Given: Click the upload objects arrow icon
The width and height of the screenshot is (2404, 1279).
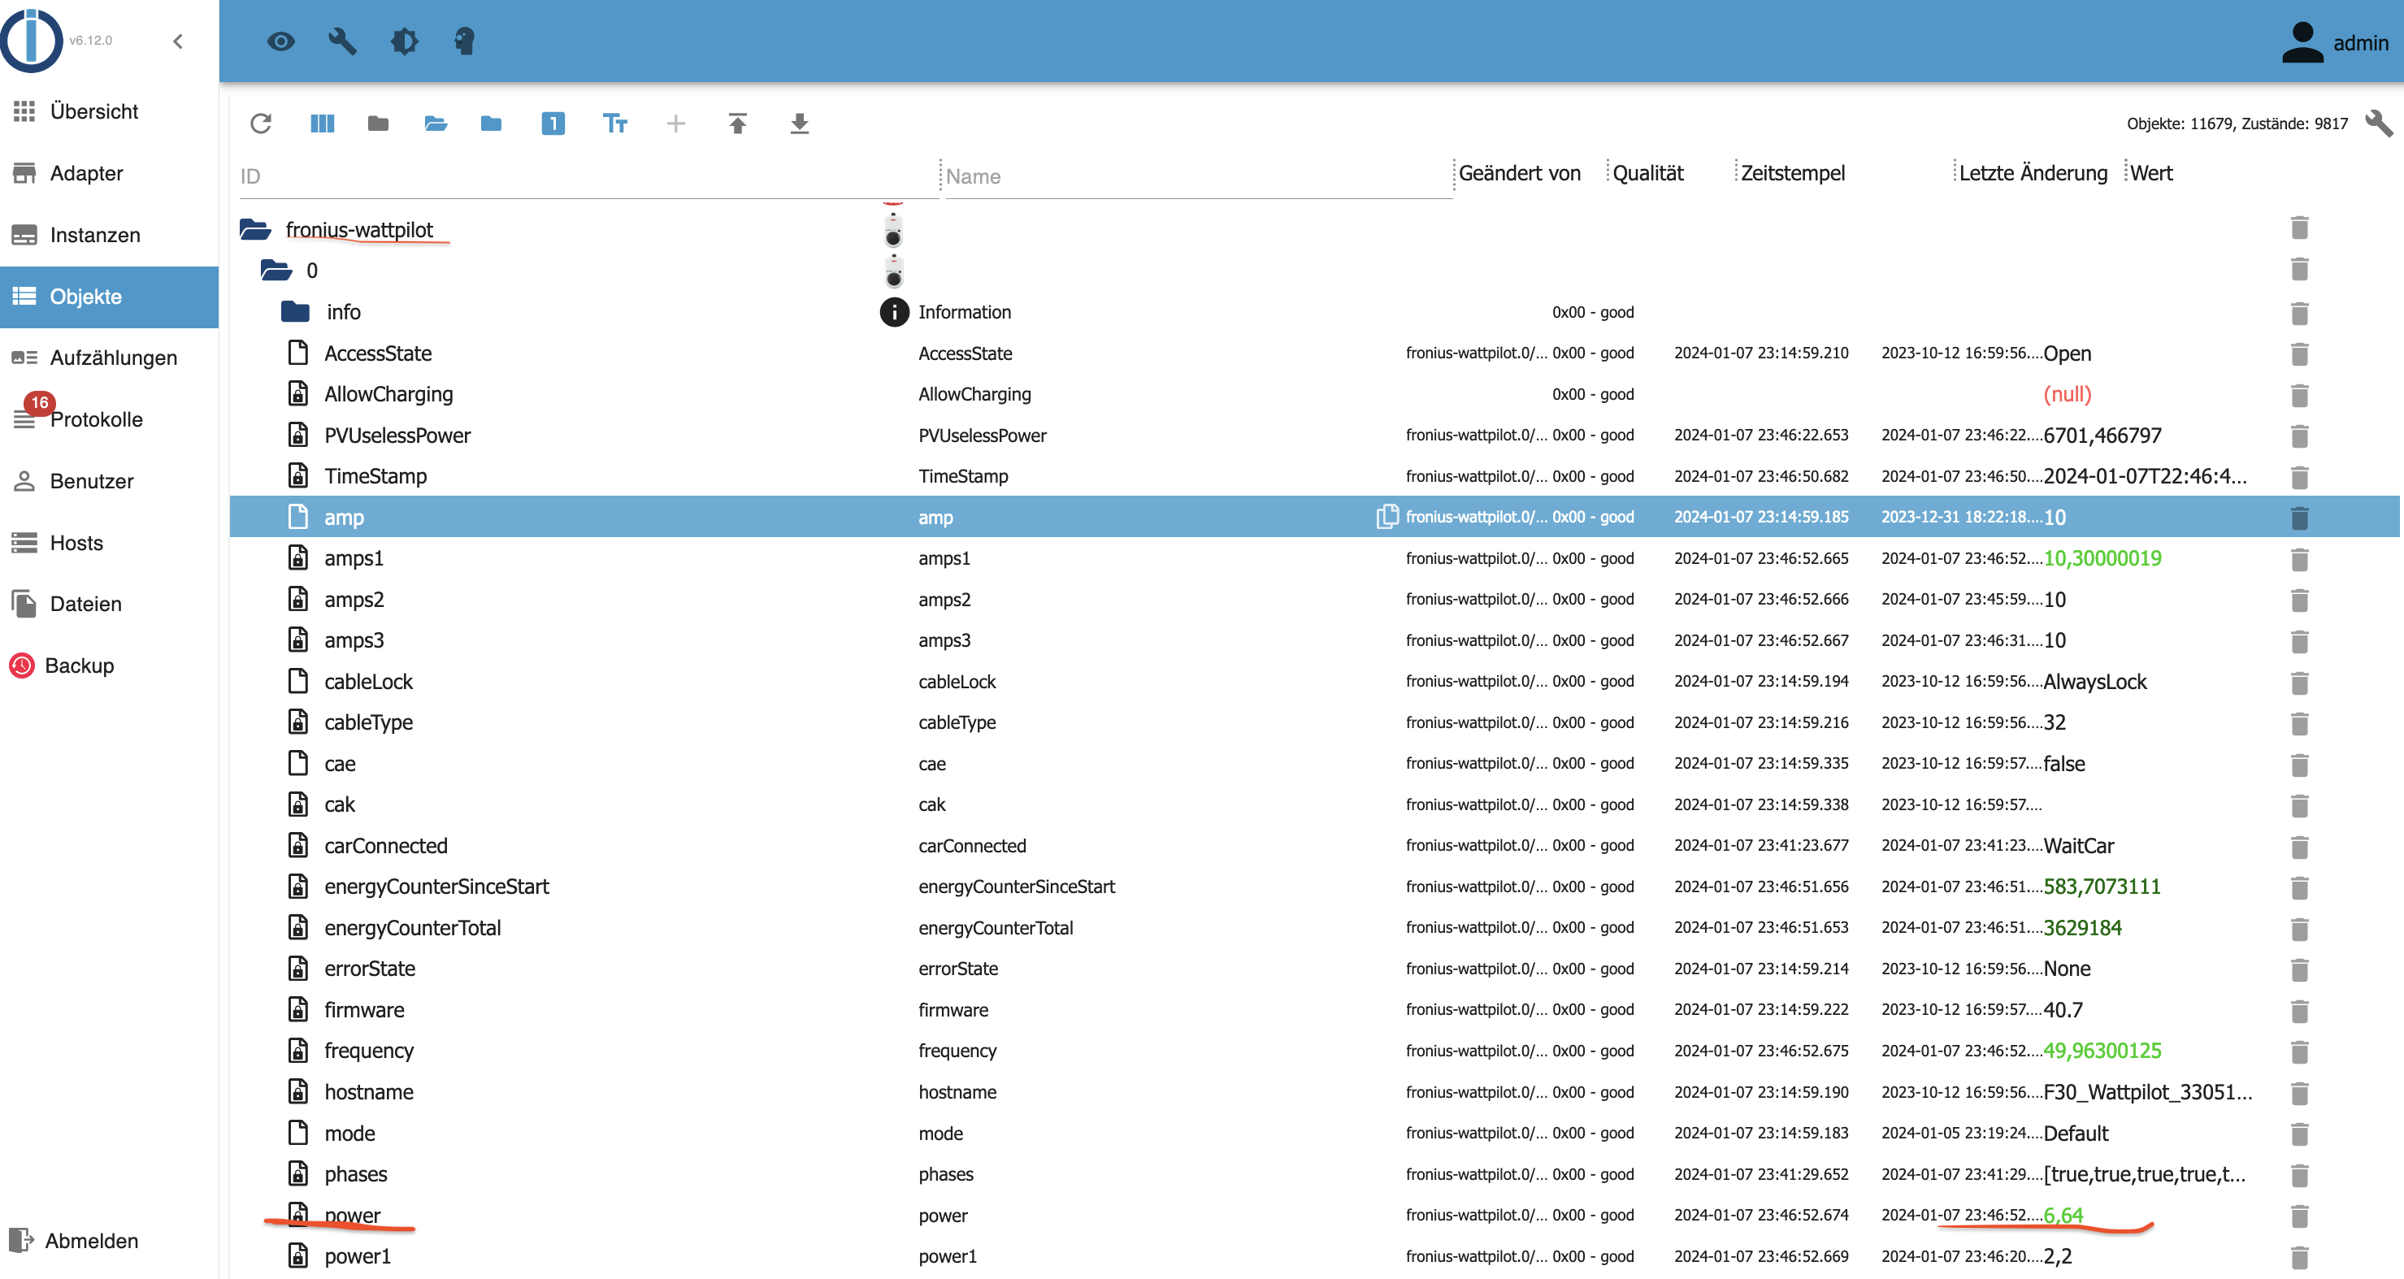Looking at the screenshot, I should tap(737, 124).
